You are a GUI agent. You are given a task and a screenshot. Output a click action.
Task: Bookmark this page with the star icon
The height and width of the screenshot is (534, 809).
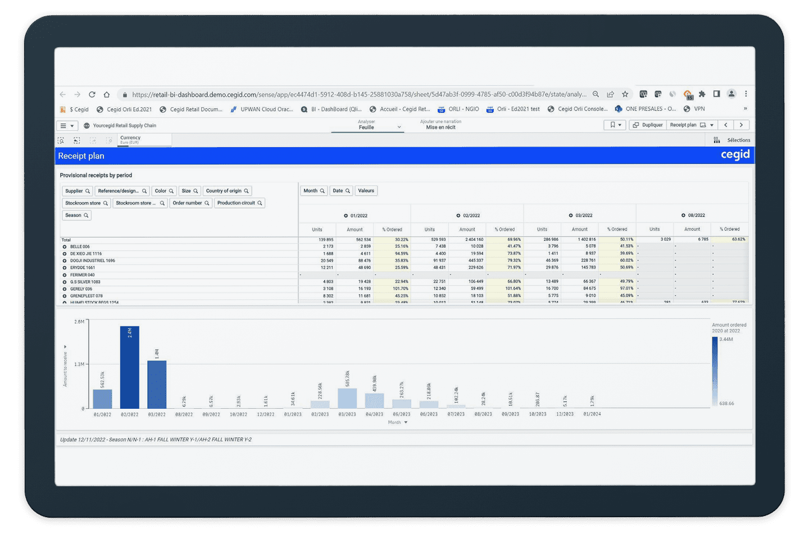tap(625, 94)
